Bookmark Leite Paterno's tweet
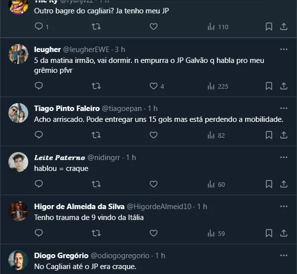The height and width of the screenshot is (274, 297). (x=269, y=184)
